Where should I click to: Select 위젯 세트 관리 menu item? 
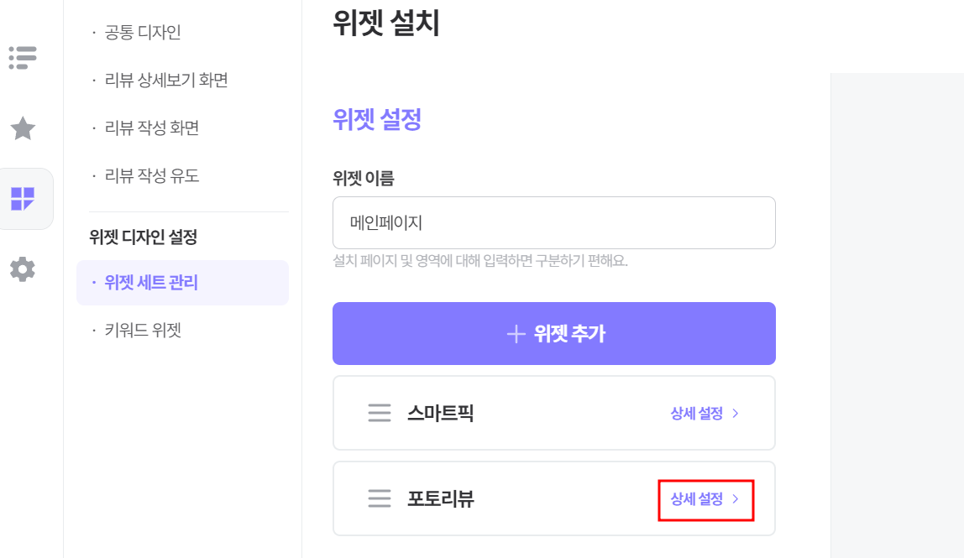click(x=182, y=283)
